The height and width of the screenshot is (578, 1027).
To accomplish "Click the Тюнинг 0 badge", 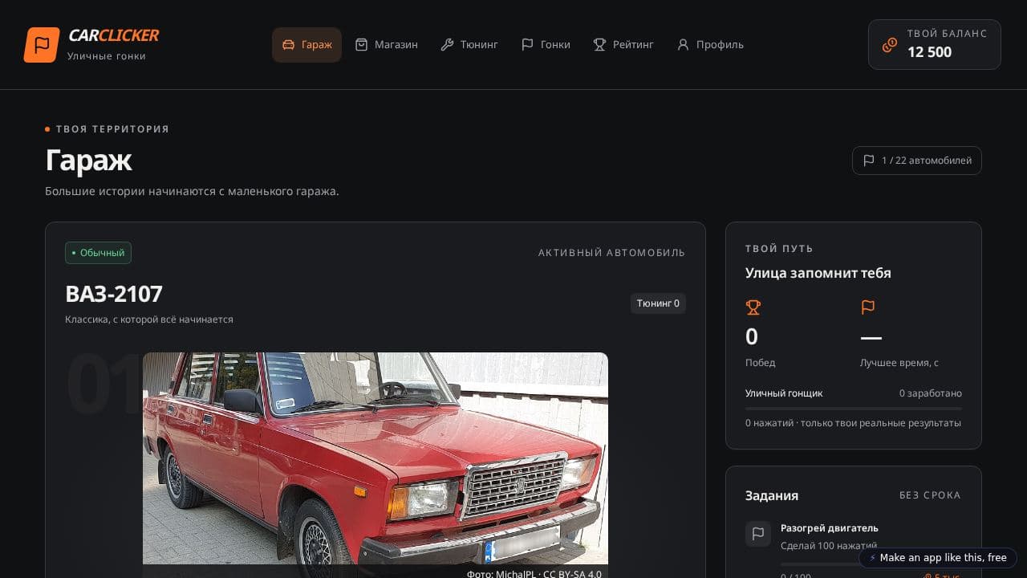I will tap(658, 303).
